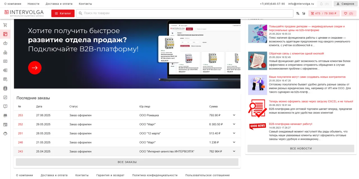Open the contact card icon in the sidebar
Image resolution: width=359 pixels, height=179 pixels.
[x=5, y=88]
